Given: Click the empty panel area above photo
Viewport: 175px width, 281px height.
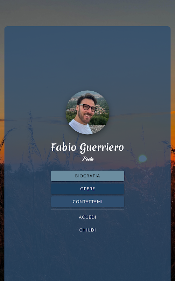Looking at the screenshot, I should pos(87,57).
